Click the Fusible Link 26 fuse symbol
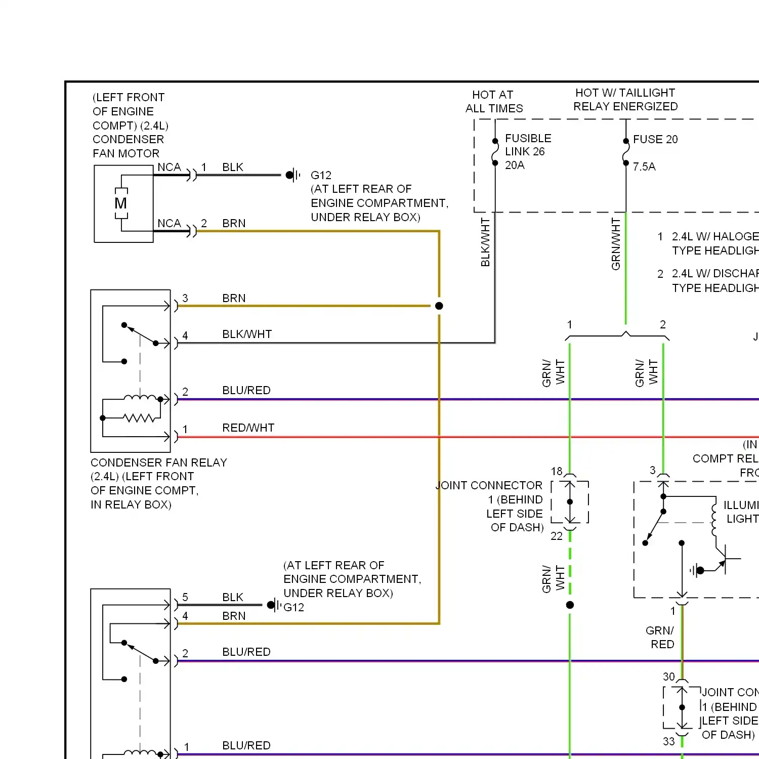 (x=495, y=151)
